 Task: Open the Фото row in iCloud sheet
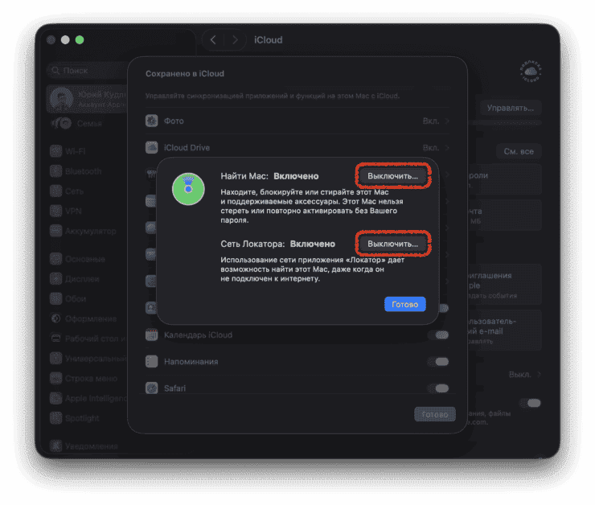coord(297,121)
